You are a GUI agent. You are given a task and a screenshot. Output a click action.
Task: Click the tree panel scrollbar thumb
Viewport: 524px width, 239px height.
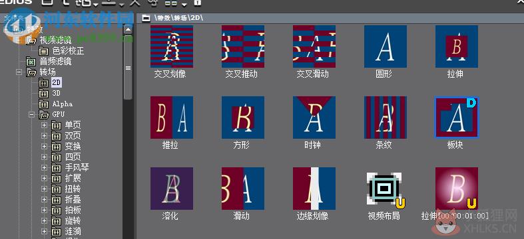pos(128,66)
